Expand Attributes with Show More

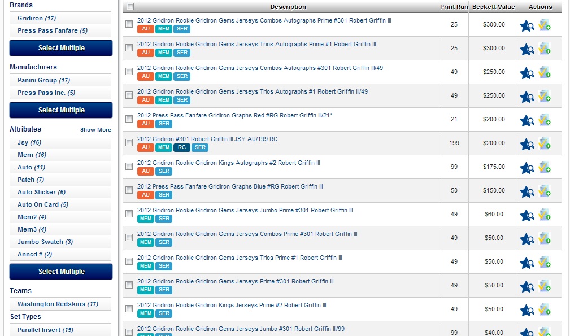pyautogui.click(x=95, y=130)
